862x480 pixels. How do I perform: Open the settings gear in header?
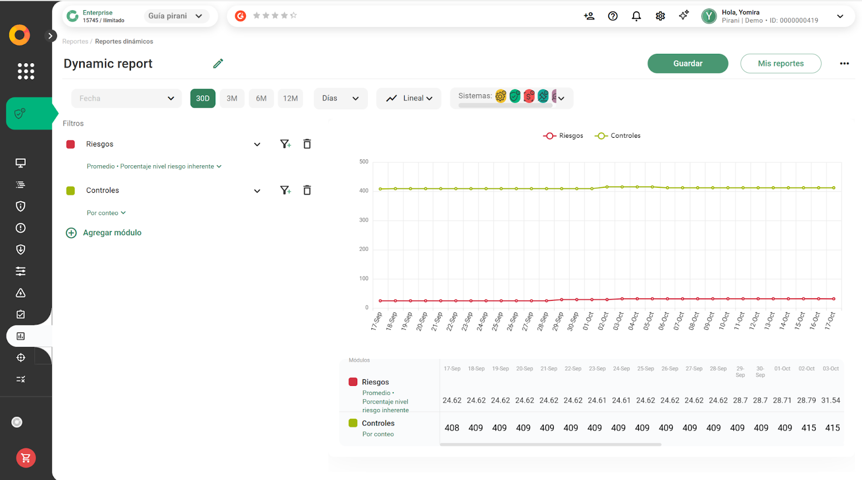coord(660,16)
